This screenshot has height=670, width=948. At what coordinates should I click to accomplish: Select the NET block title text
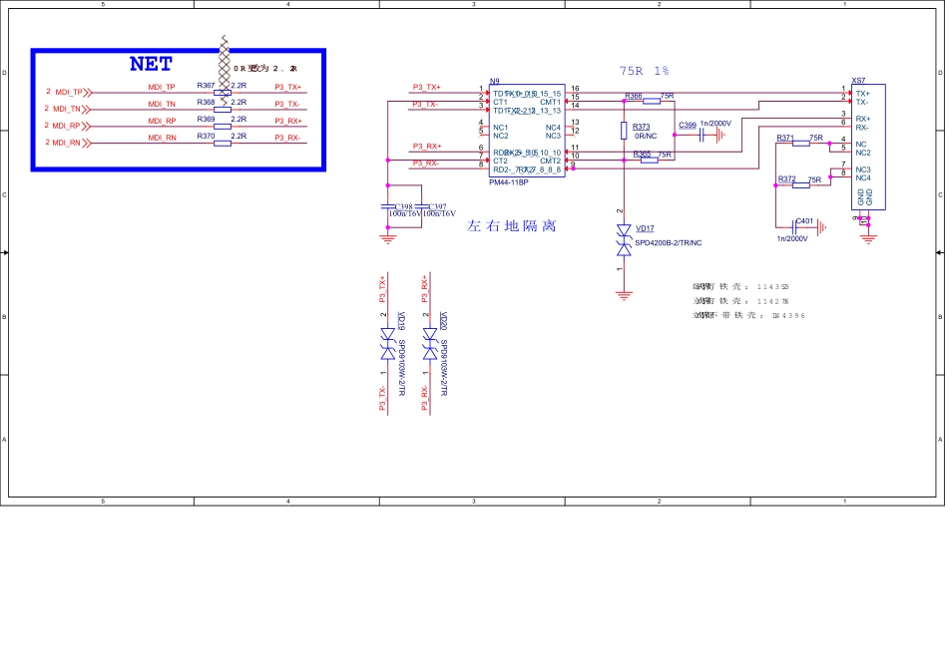click(151, 65)
